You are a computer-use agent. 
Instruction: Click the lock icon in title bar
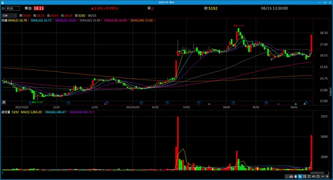click(x=2, y=2)
